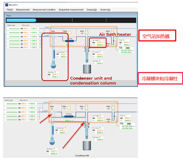Click the sample tube icon in top diagram

(x=87, y=56)
